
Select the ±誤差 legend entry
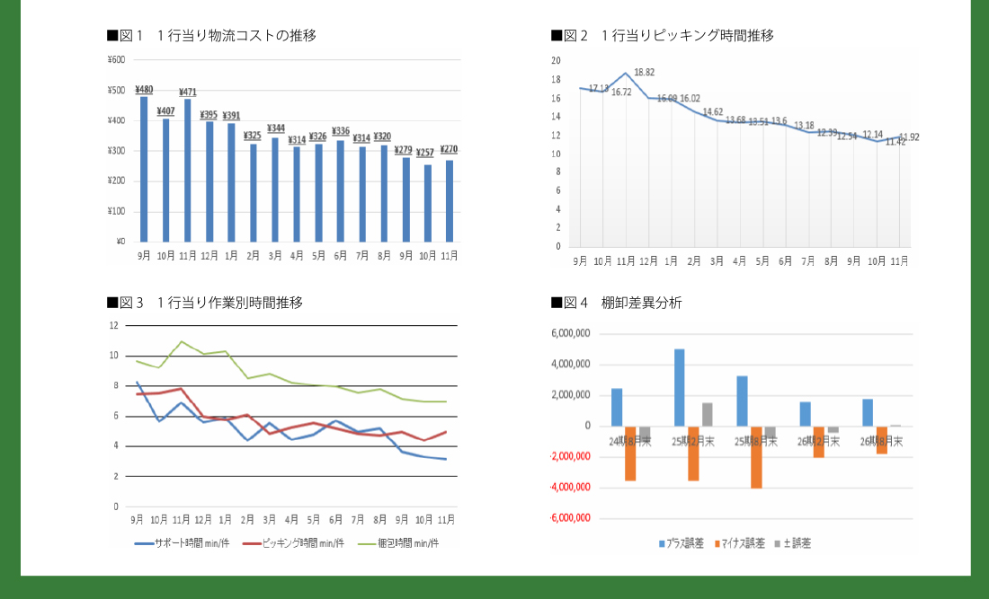[x=792, y=543]
